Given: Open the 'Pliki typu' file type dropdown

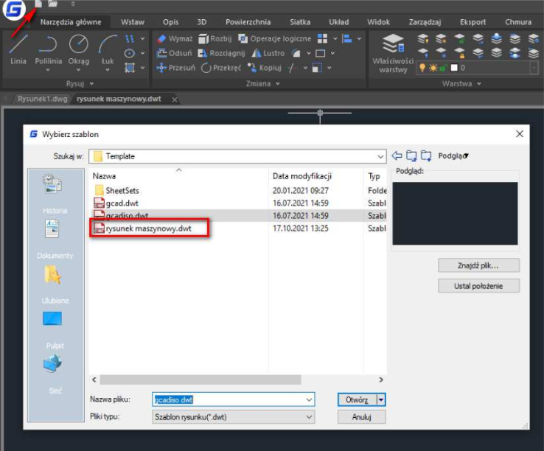Looking at the screenshot, I should [x=309, y=417].
